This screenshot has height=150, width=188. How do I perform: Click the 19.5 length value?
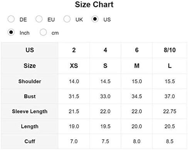pos(105,126)
